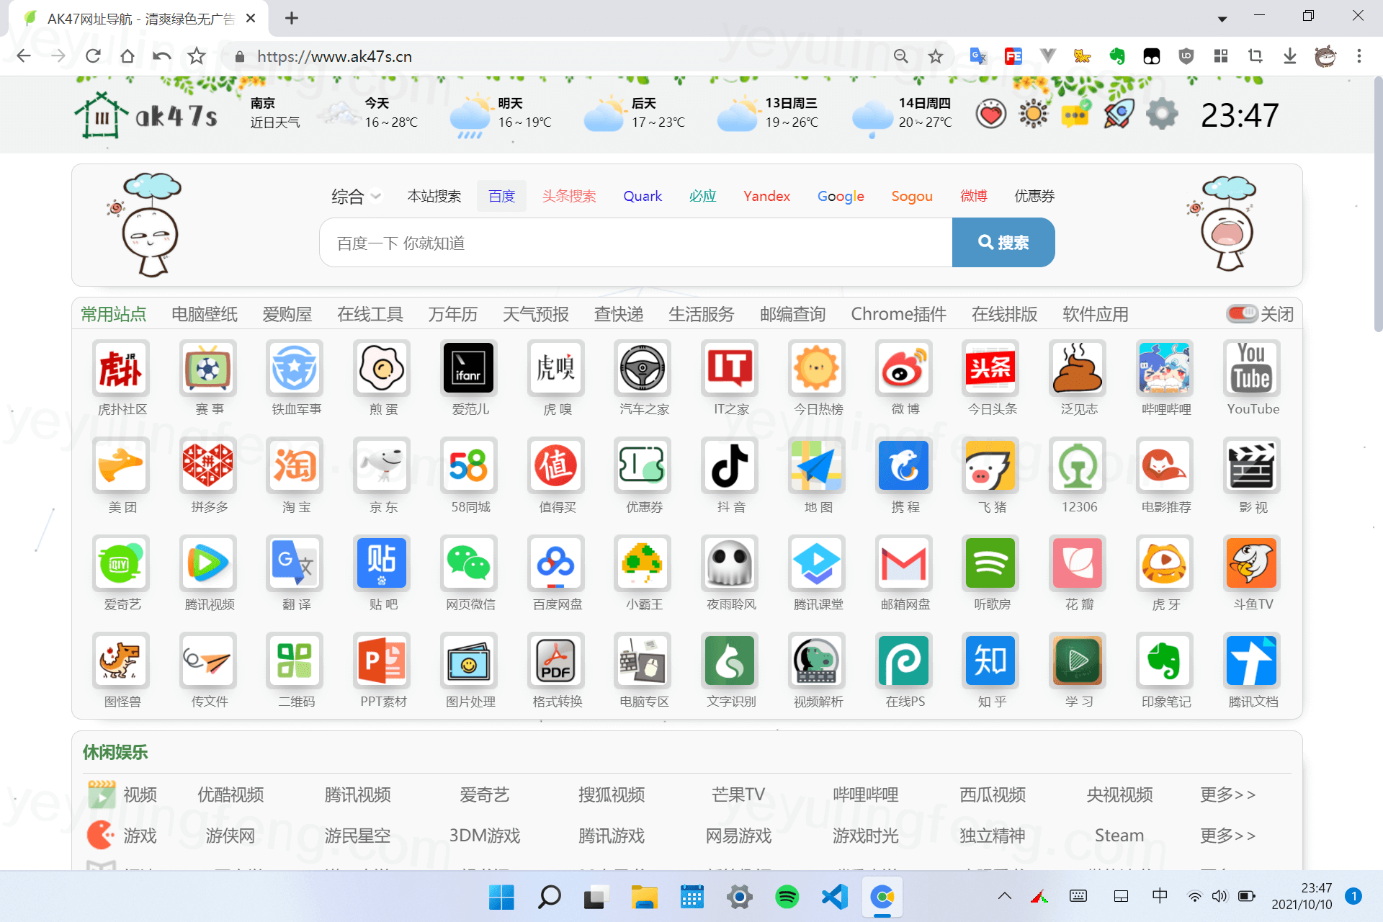Open header gear settings icon
The width and height of the screenshot is (1383, 922).
[1161, 115]
